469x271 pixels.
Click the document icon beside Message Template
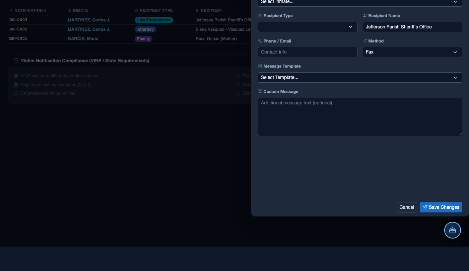[x=260, y=66]
